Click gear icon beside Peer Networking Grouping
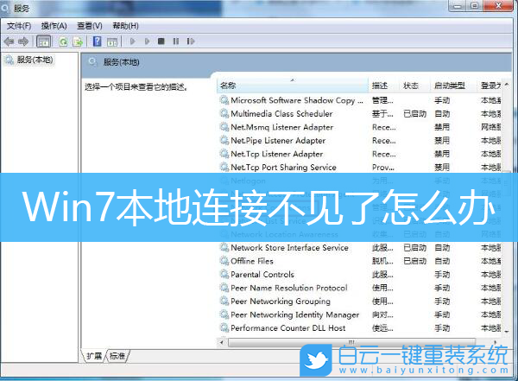Image resolution: width=518 pixels, height=381 pixels. point(224,302)
